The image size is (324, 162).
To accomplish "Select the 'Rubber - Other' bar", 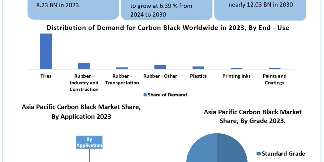I will tap(160, 67).
